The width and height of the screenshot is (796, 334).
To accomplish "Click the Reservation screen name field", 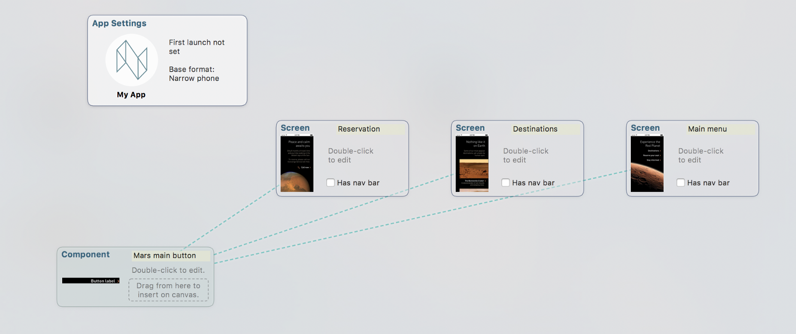I will click(x=371, y=129).
